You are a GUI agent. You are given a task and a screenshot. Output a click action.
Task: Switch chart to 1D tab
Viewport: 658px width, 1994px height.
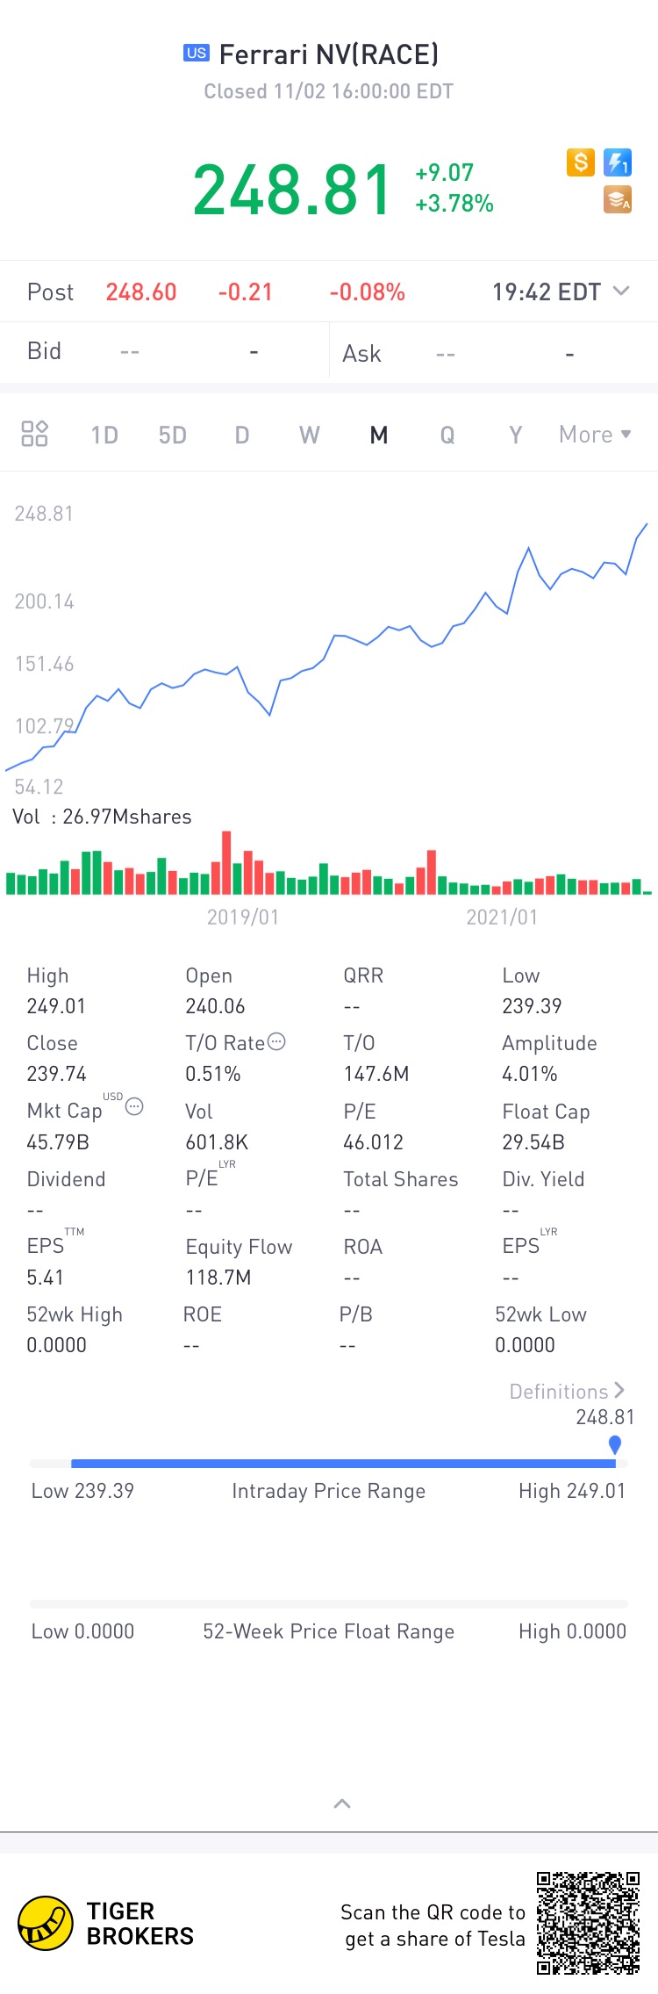104,435
